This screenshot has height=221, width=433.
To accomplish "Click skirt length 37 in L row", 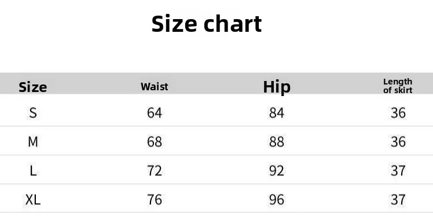I will click(398, 171).
